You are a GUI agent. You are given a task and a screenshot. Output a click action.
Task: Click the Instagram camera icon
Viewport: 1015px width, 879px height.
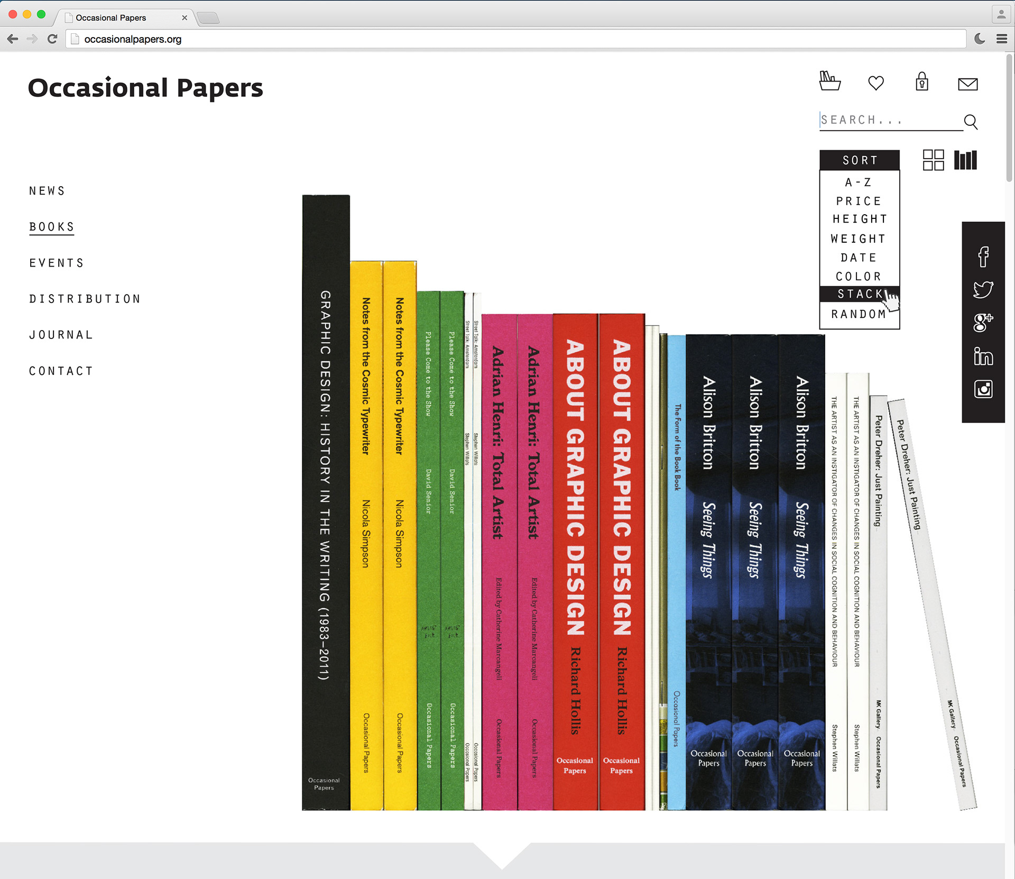(983, 389)
